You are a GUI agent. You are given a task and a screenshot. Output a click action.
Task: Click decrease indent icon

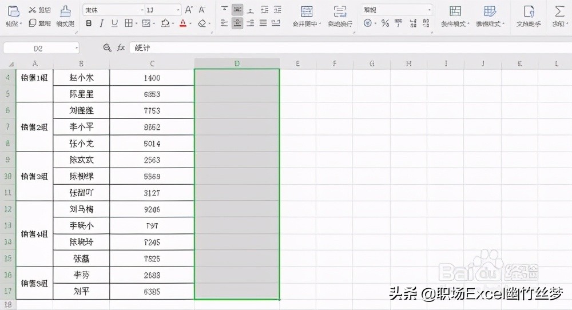[264, 10]
